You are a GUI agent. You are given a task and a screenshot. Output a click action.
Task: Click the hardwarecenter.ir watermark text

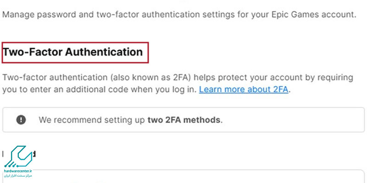tap(18, 171)
